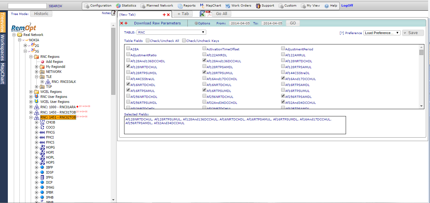Click the Excel export icon
Image resolution: width=430 pixels, height=203 pixels.
click(203, 13)
